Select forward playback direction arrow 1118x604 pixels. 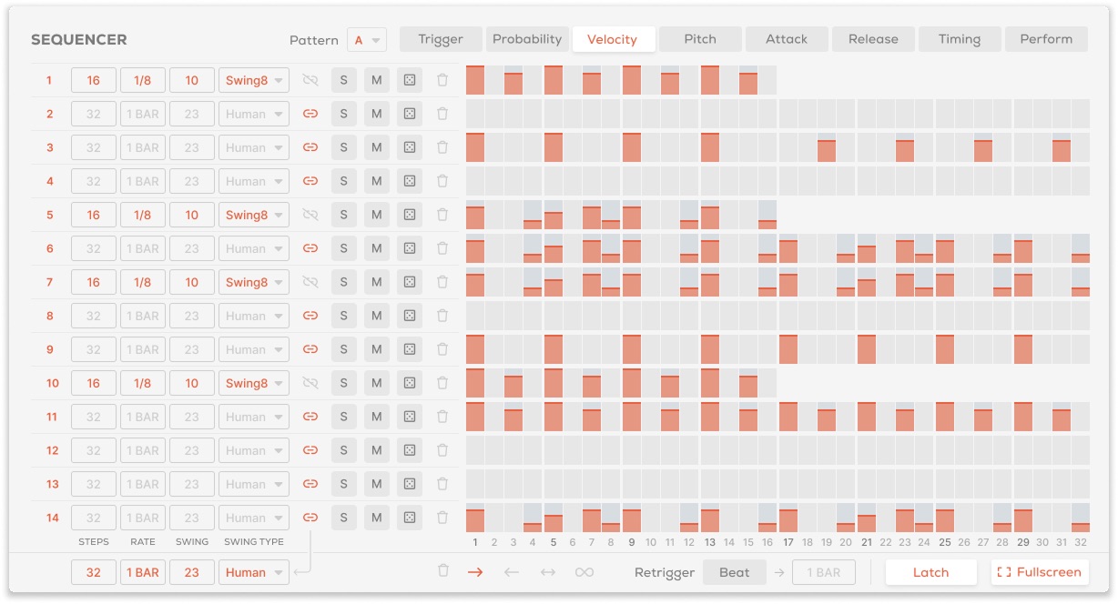click(475, 572)
